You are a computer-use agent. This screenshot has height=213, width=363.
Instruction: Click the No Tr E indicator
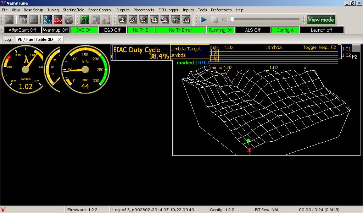pyautogui.click(x=141, y=30)
